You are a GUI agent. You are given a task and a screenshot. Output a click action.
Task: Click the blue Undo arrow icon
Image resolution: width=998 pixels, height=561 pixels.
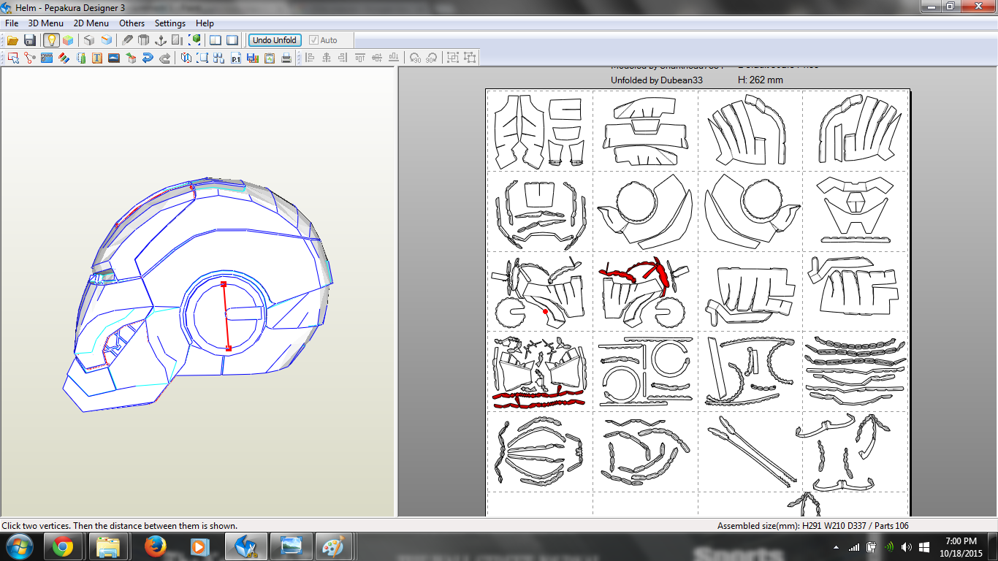(x=148, y=58)
